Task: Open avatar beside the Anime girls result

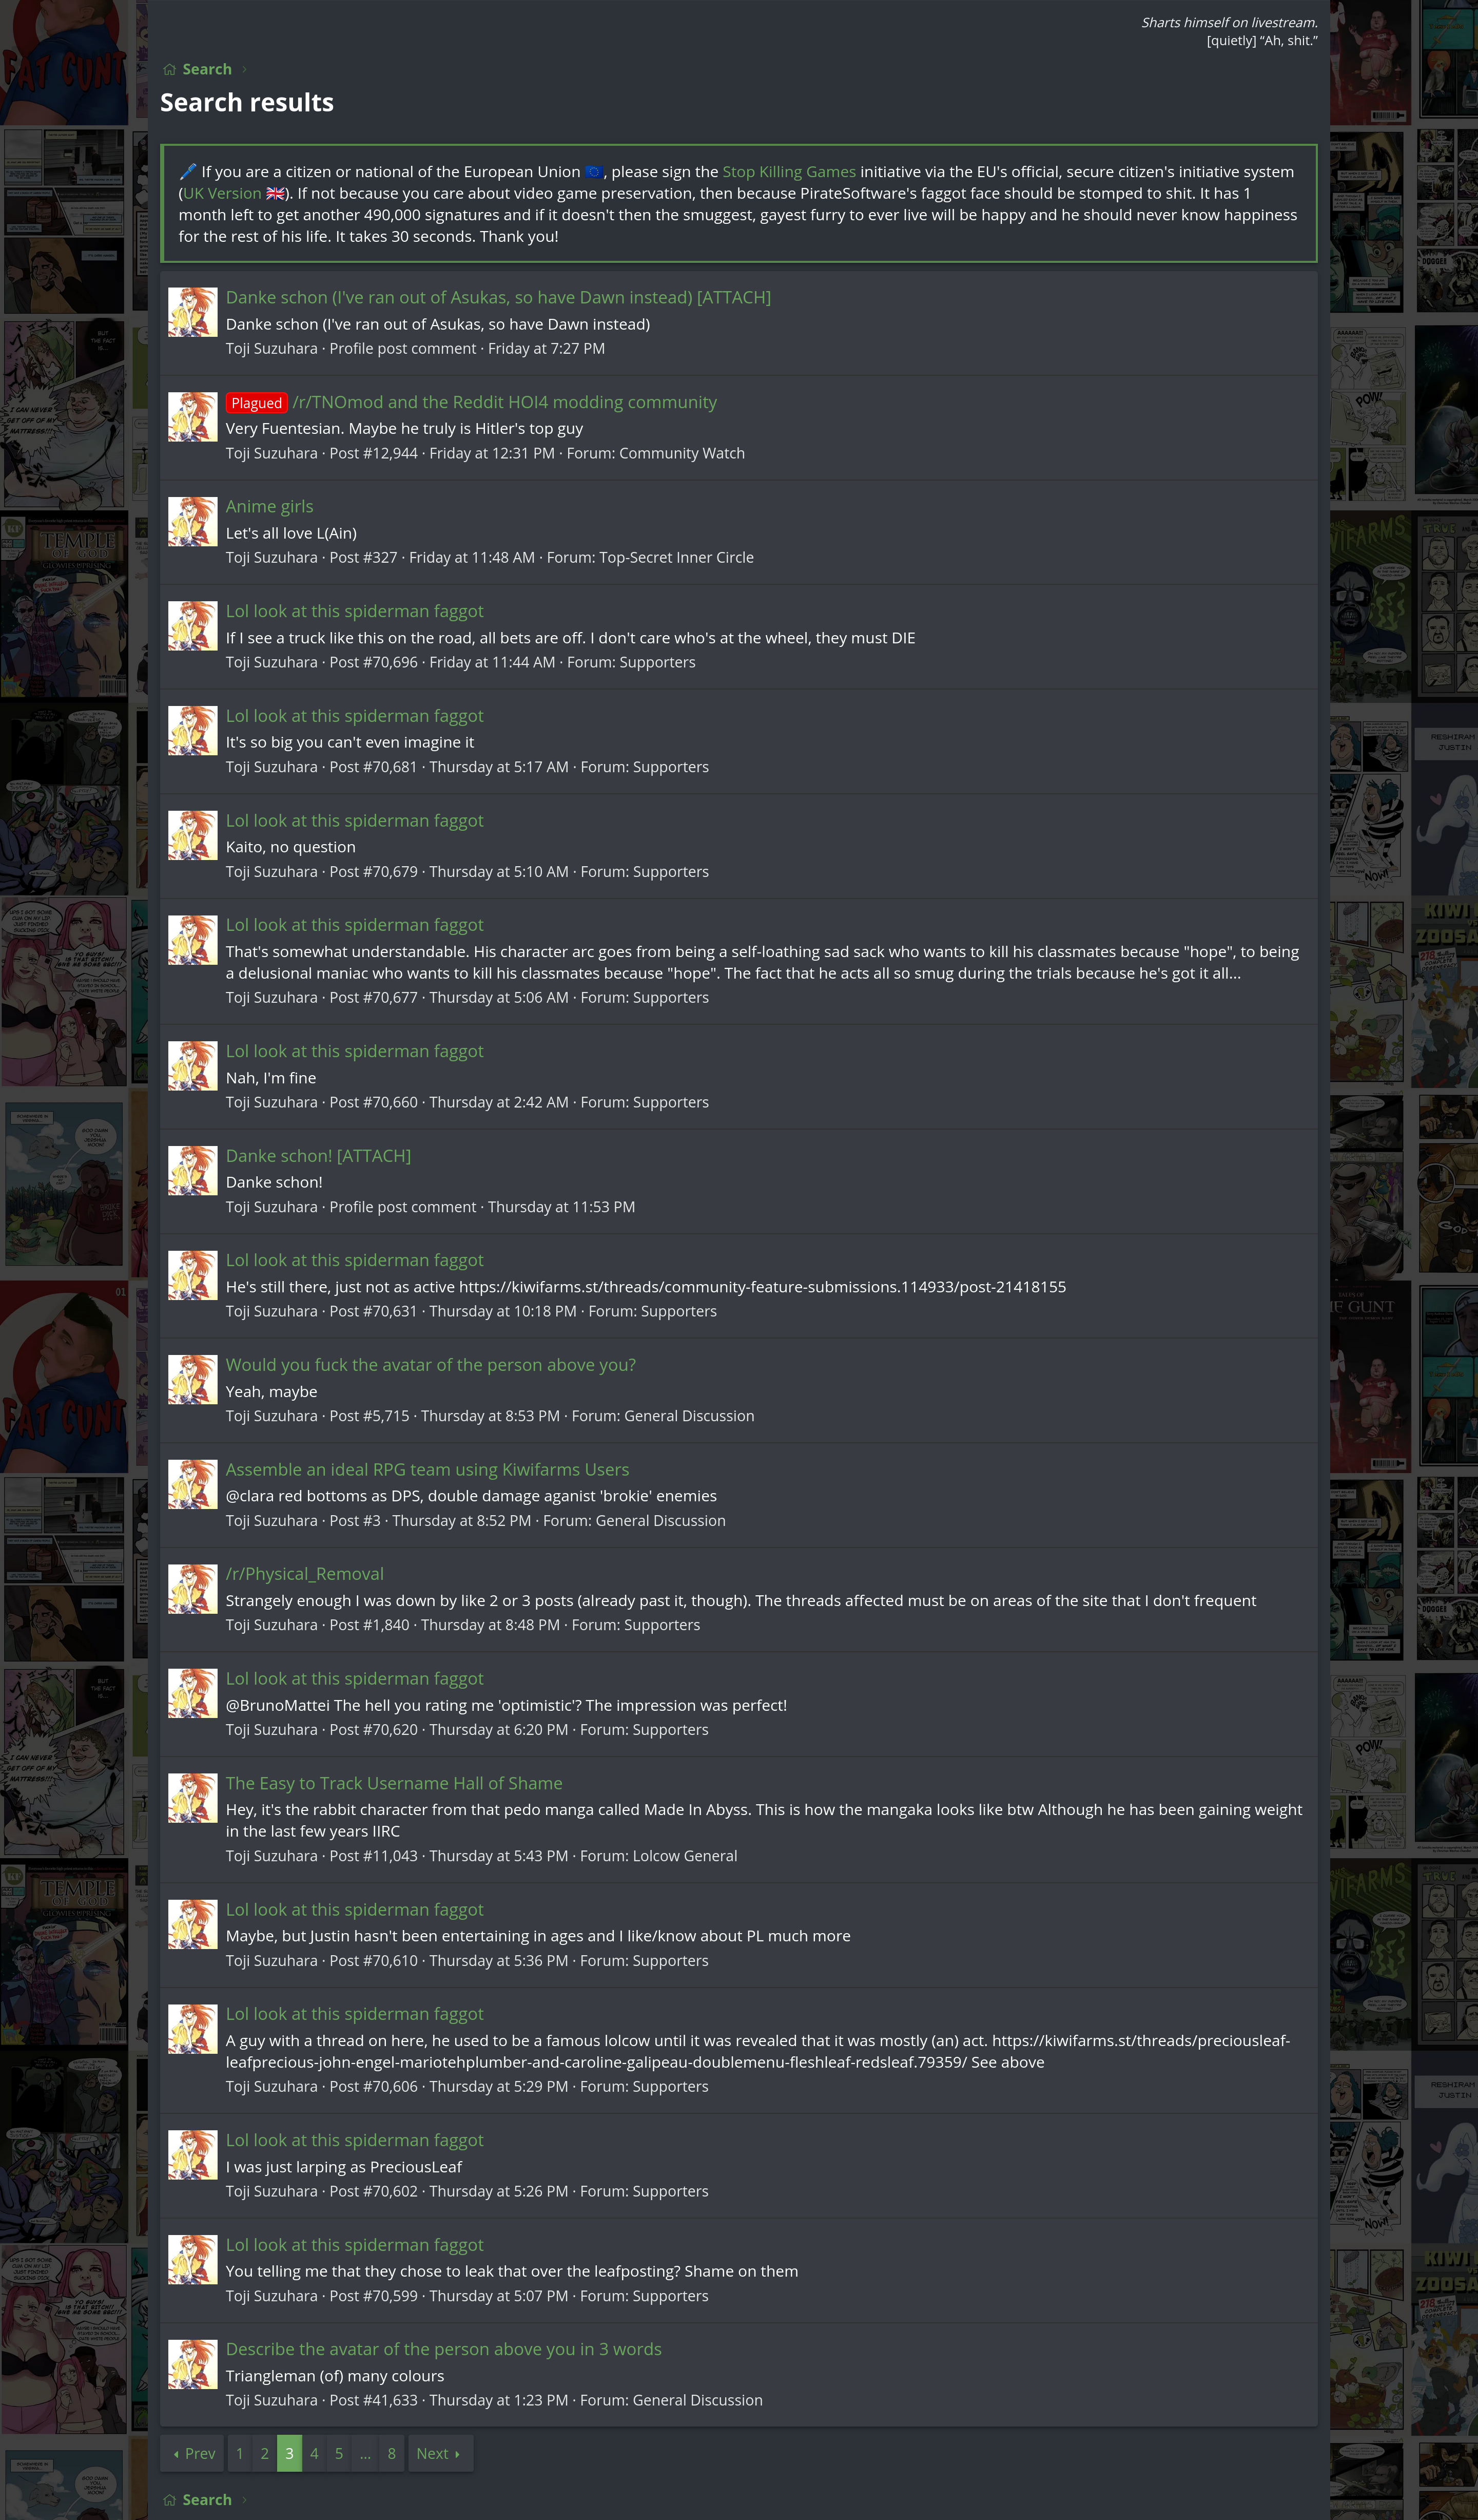Action: pos(193,521)
